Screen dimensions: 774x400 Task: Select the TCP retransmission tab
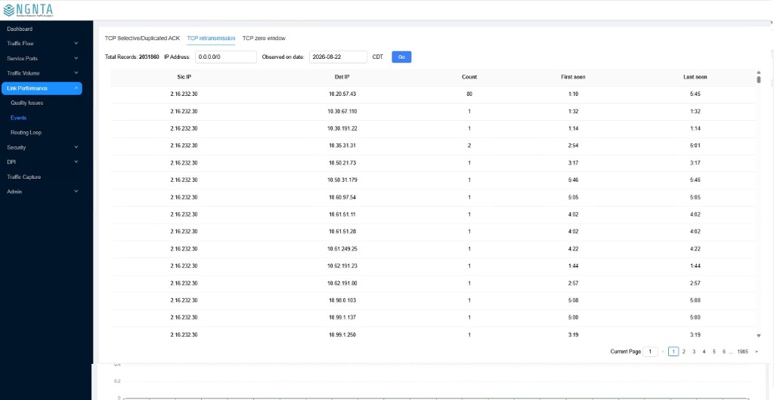[x=211, y=38]
